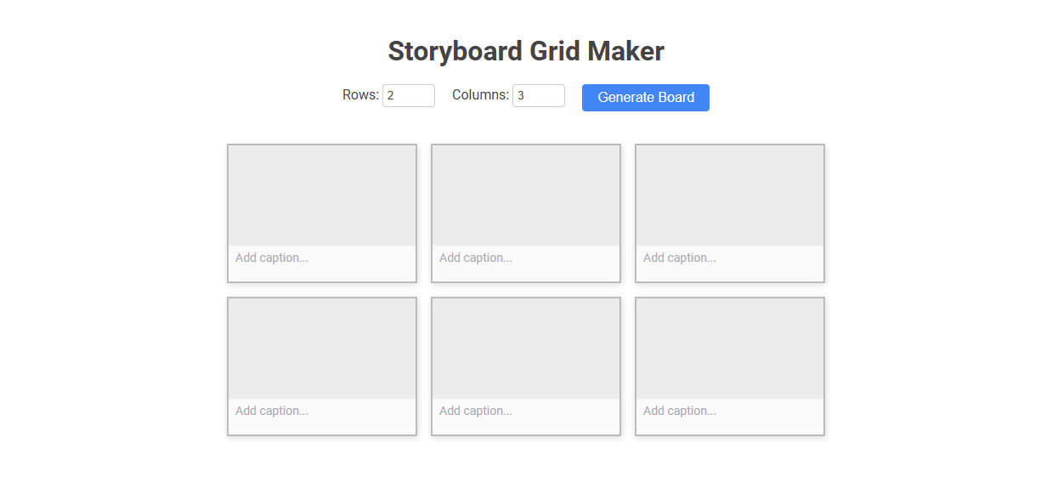Viewport: 1052px width, 494px height.
Task: Click the bottom-left image placeholder
Action: click(x=321, y=347)
